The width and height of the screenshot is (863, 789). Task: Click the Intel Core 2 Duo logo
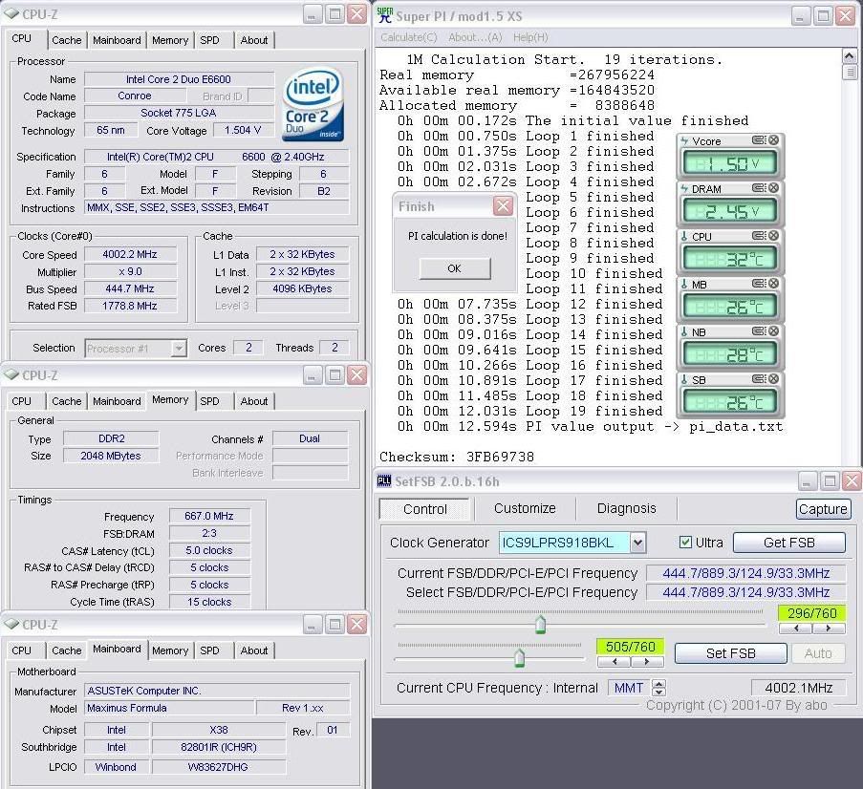tap(313, 104)
